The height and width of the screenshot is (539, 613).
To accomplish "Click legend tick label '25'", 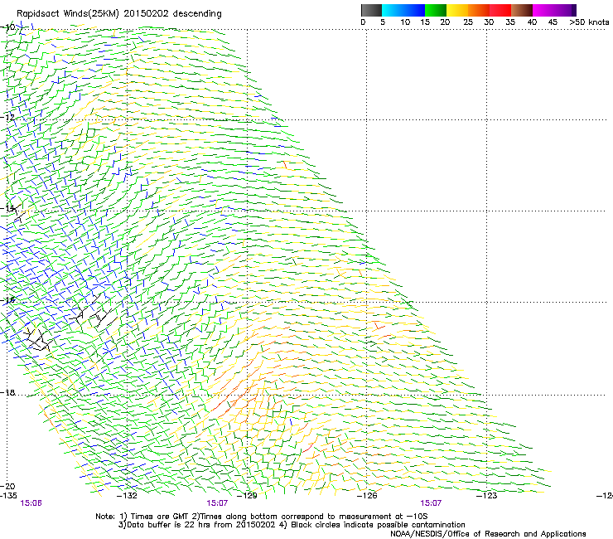I will (468, 22).
